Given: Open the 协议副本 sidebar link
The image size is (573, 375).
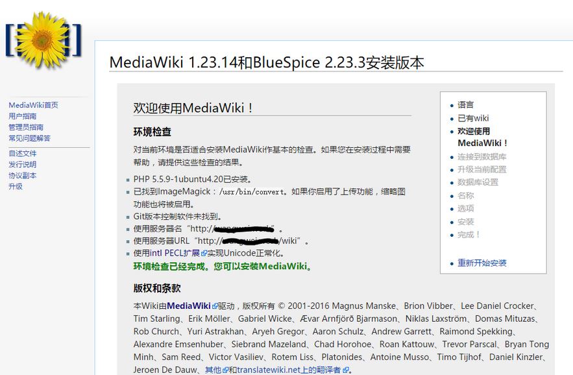Looking at the screenshot, I should (x=22, y=175).
